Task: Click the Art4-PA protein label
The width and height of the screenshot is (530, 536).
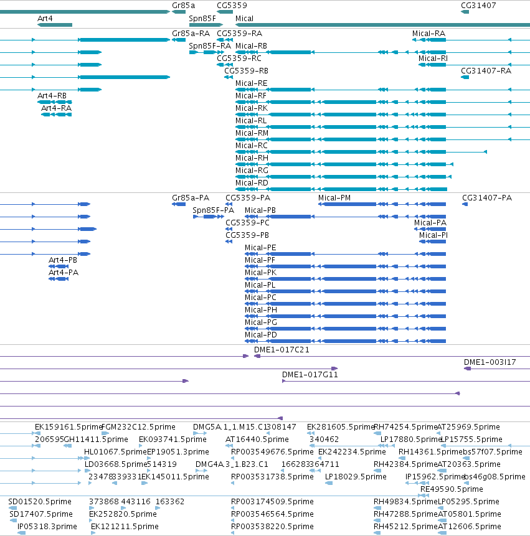Action: [x=64, y=273]
